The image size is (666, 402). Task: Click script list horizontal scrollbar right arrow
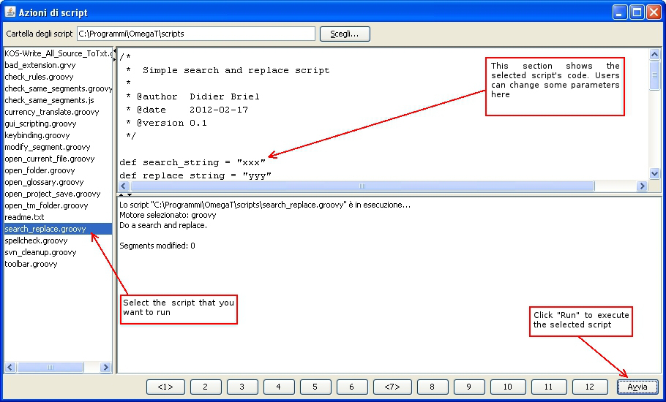pos(105,368)
